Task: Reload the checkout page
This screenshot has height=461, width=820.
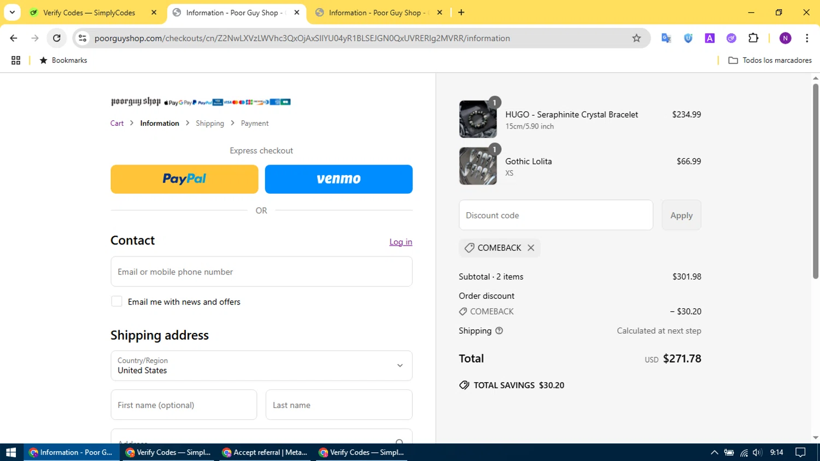Action: tap(57, 38)
